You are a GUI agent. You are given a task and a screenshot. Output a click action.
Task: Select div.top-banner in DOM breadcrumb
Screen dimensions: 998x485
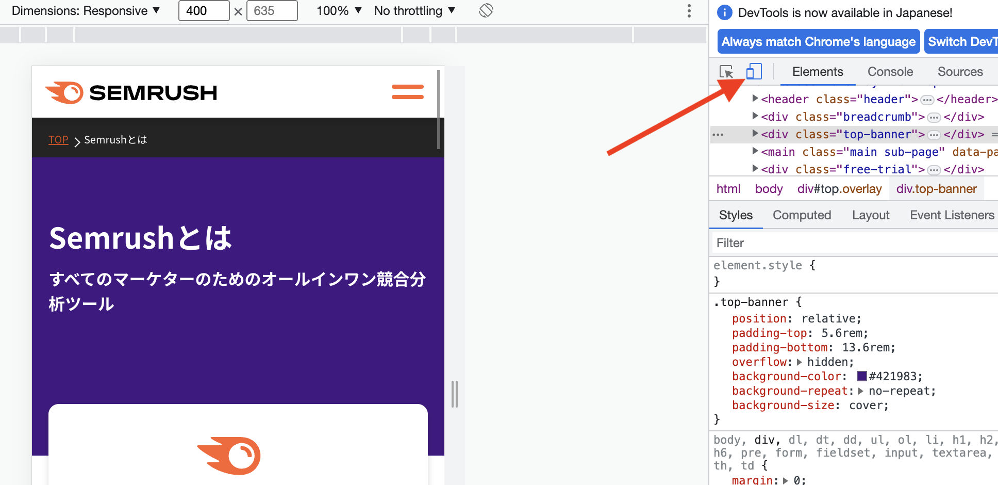(936, 189)
